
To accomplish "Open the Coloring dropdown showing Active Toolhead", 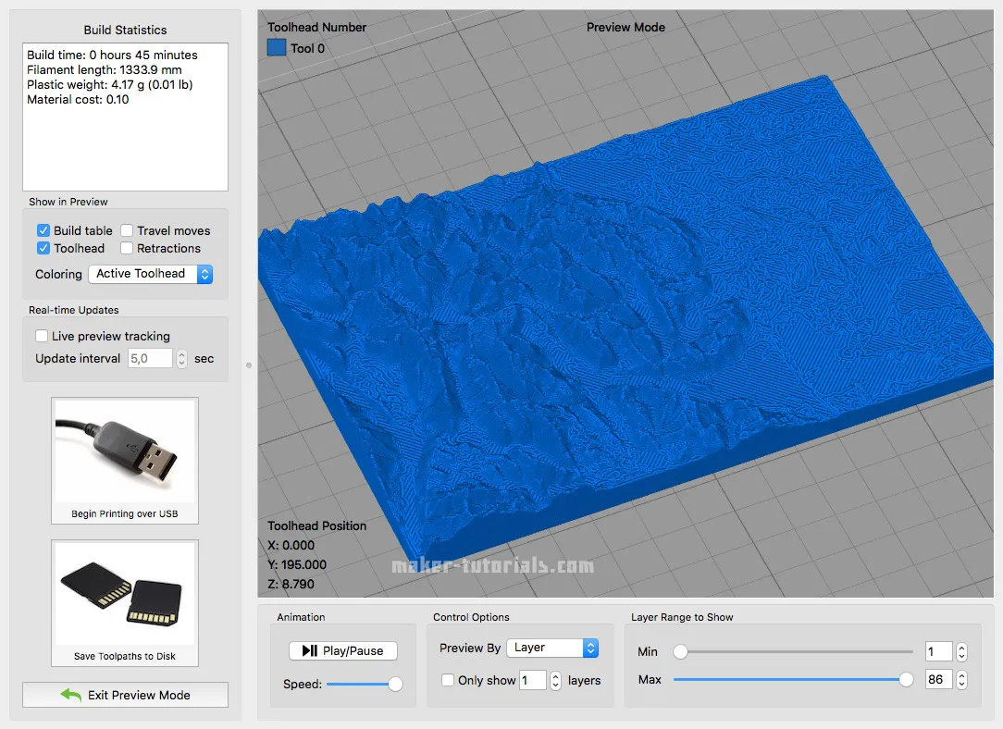I will click(150, 274).
